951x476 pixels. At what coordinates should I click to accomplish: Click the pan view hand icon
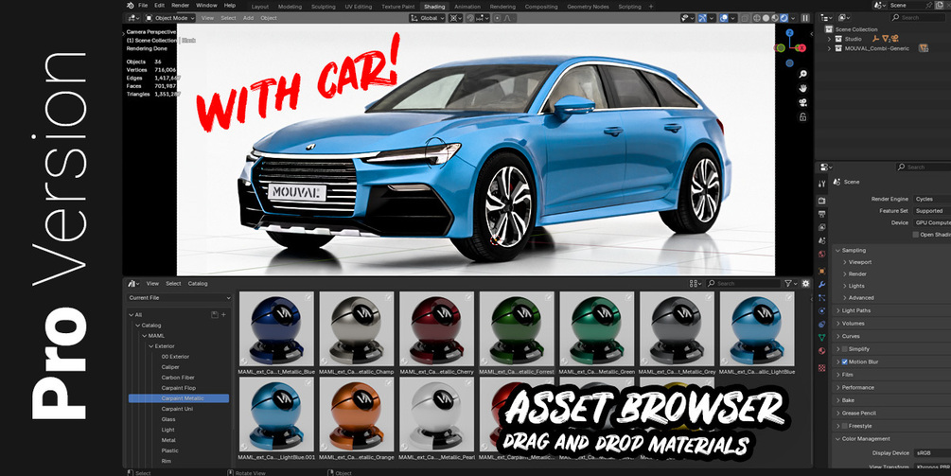point(803,89)
